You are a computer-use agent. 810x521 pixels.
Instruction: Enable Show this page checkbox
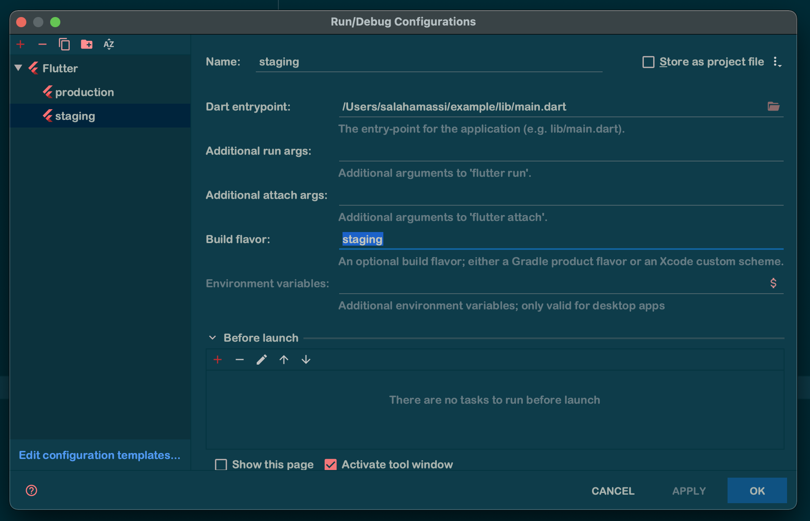tap(221, 464)
